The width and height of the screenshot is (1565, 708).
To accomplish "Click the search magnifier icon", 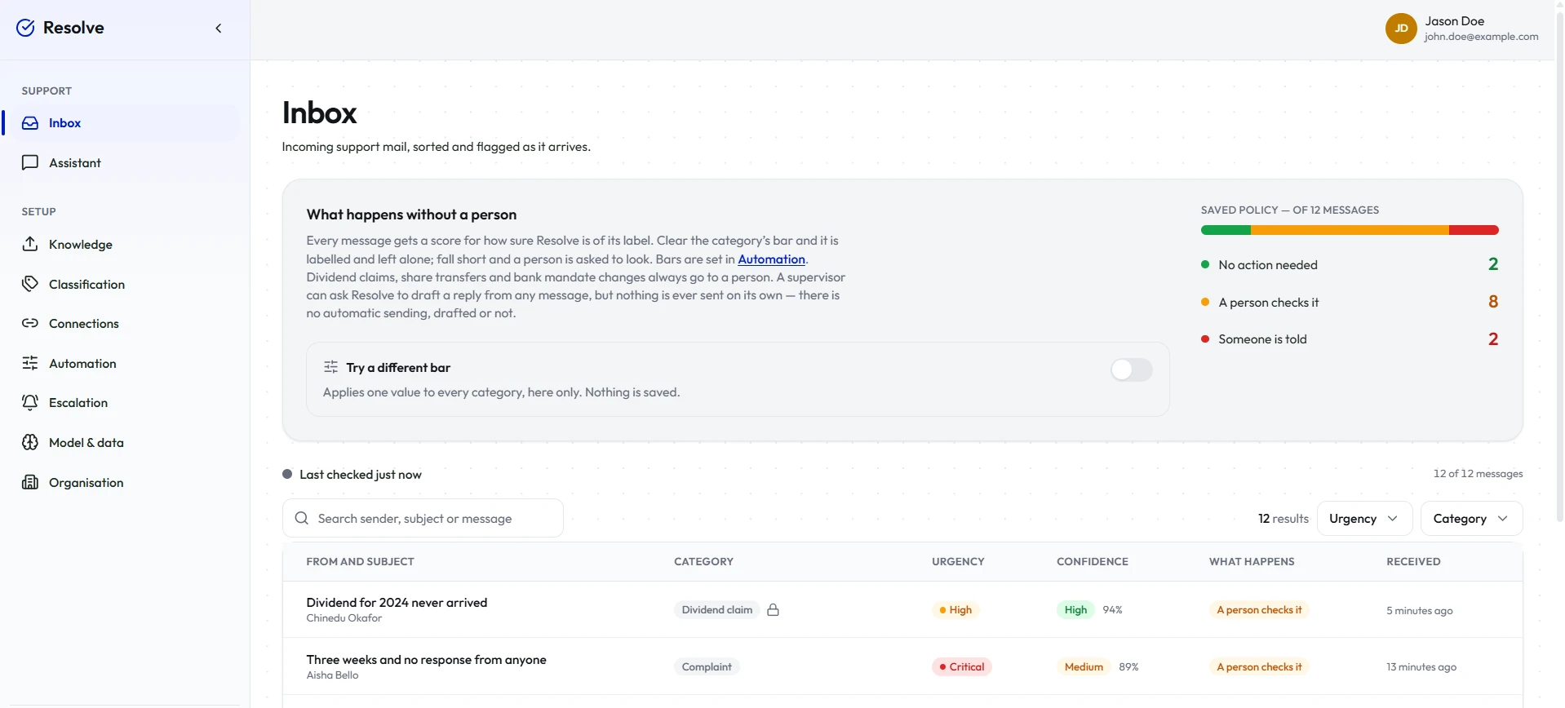I will pos(302,518).
